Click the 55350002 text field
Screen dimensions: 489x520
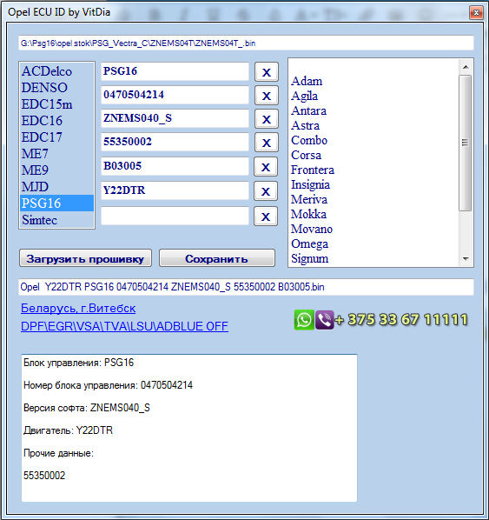click(x=175, y=142)
